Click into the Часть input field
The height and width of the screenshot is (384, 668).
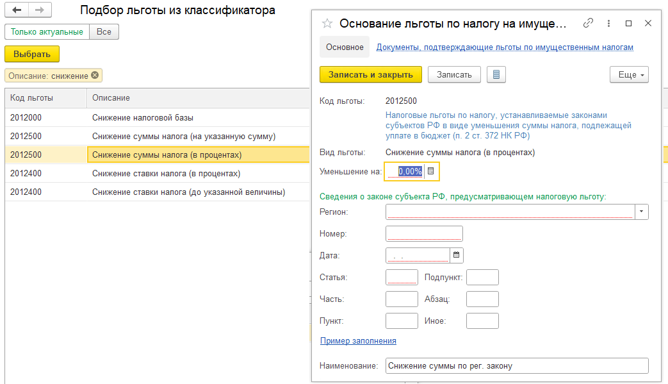pos(402,299)
